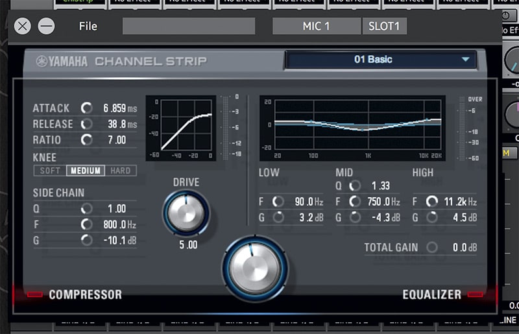Select the MEDIUM knee option
Viewport: 519px width, 334px height.
(x=86, y=171)
